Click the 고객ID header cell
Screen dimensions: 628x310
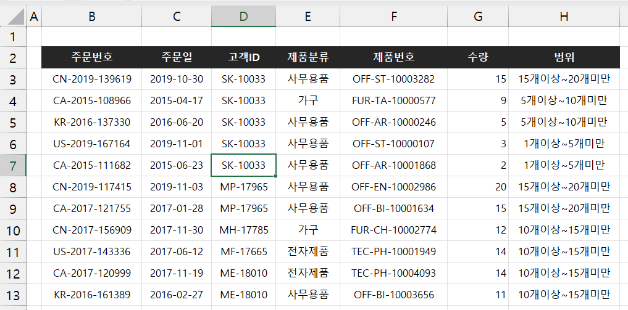coord(243,57)
